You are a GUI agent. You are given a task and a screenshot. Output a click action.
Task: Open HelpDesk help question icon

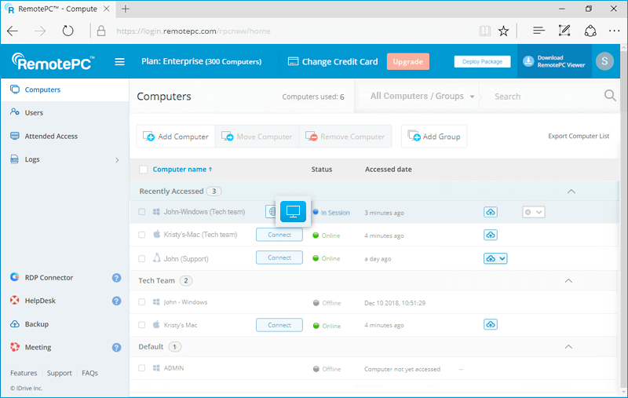[x=116, y=301]
